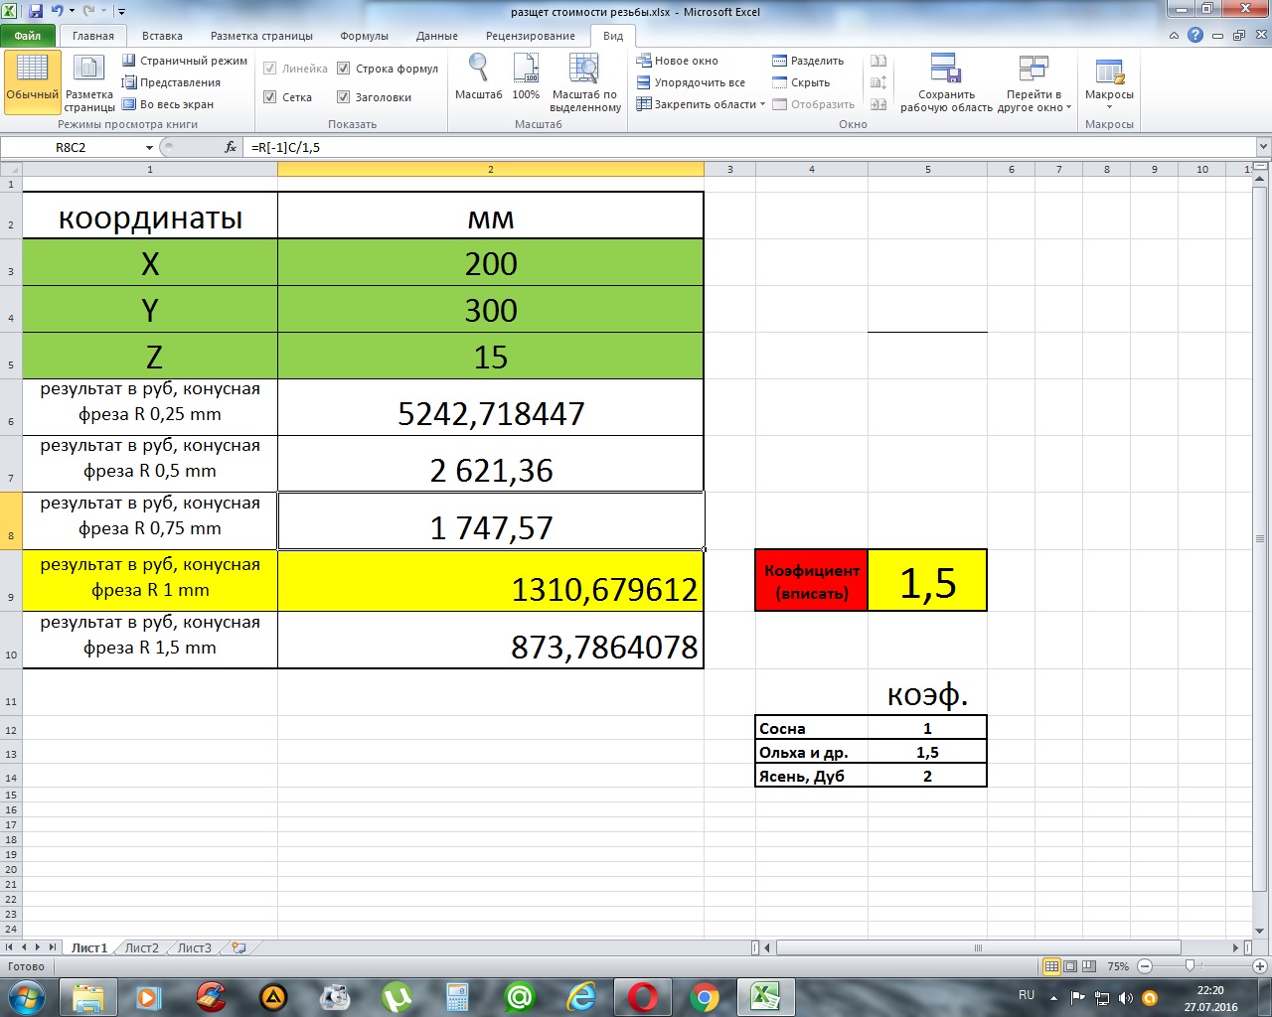Select the cell containing 5242,718447
The image size is (1272, 1017).
coord(491,407)
